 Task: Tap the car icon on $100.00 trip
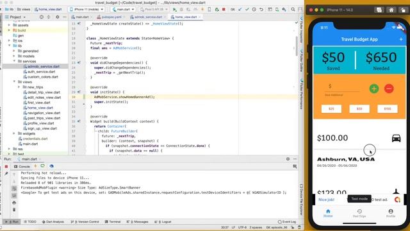coord(396,138)
